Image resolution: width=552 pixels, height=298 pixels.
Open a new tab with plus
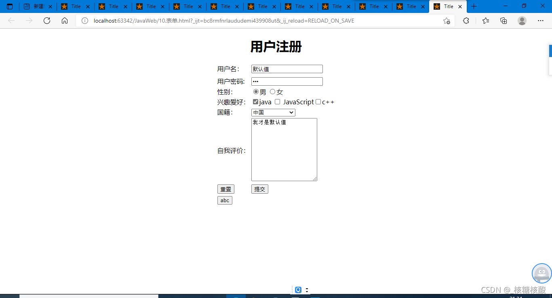tap(474, 6)
